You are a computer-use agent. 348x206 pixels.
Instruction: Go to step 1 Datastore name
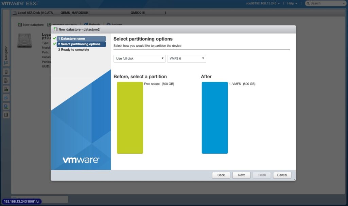pos(81,38)
